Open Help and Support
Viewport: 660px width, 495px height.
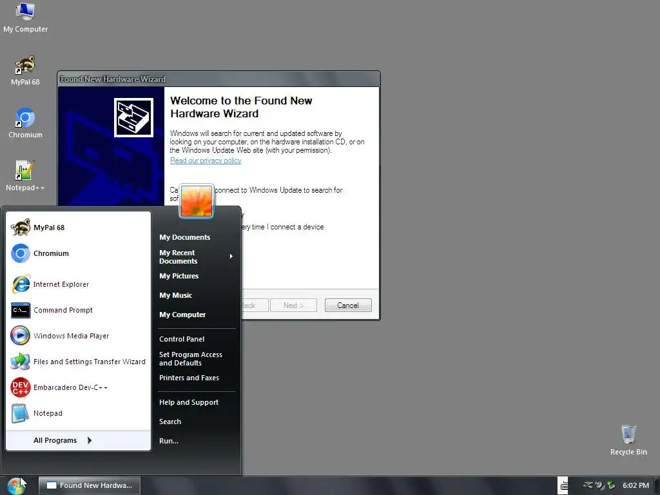click(x=197, y=402)
